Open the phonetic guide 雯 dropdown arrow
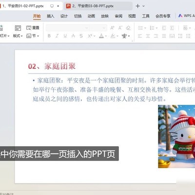 tap(129, 36)
